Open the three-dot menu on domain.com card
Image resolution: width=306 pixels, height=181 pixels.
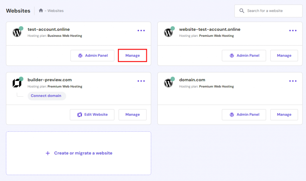click(293, 81)
